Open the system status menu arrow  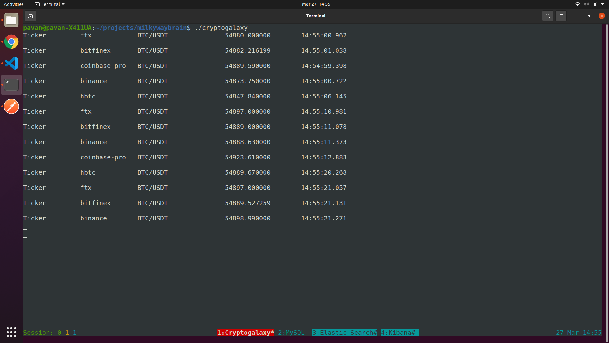[603, 4]
